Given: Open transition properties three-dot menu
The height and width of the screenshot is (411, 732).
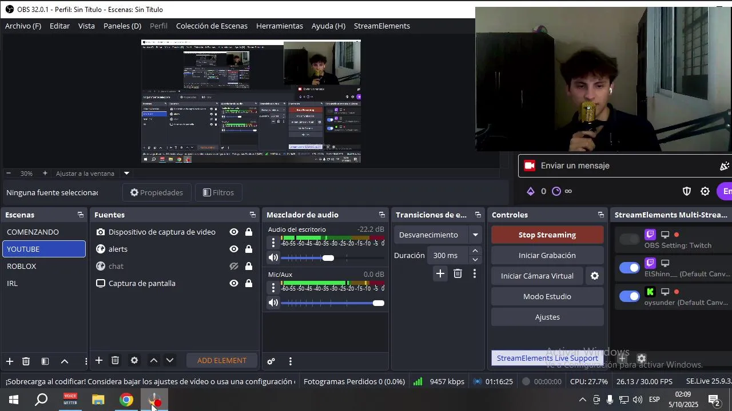Looking at the screenshot, I should (475, 274).
